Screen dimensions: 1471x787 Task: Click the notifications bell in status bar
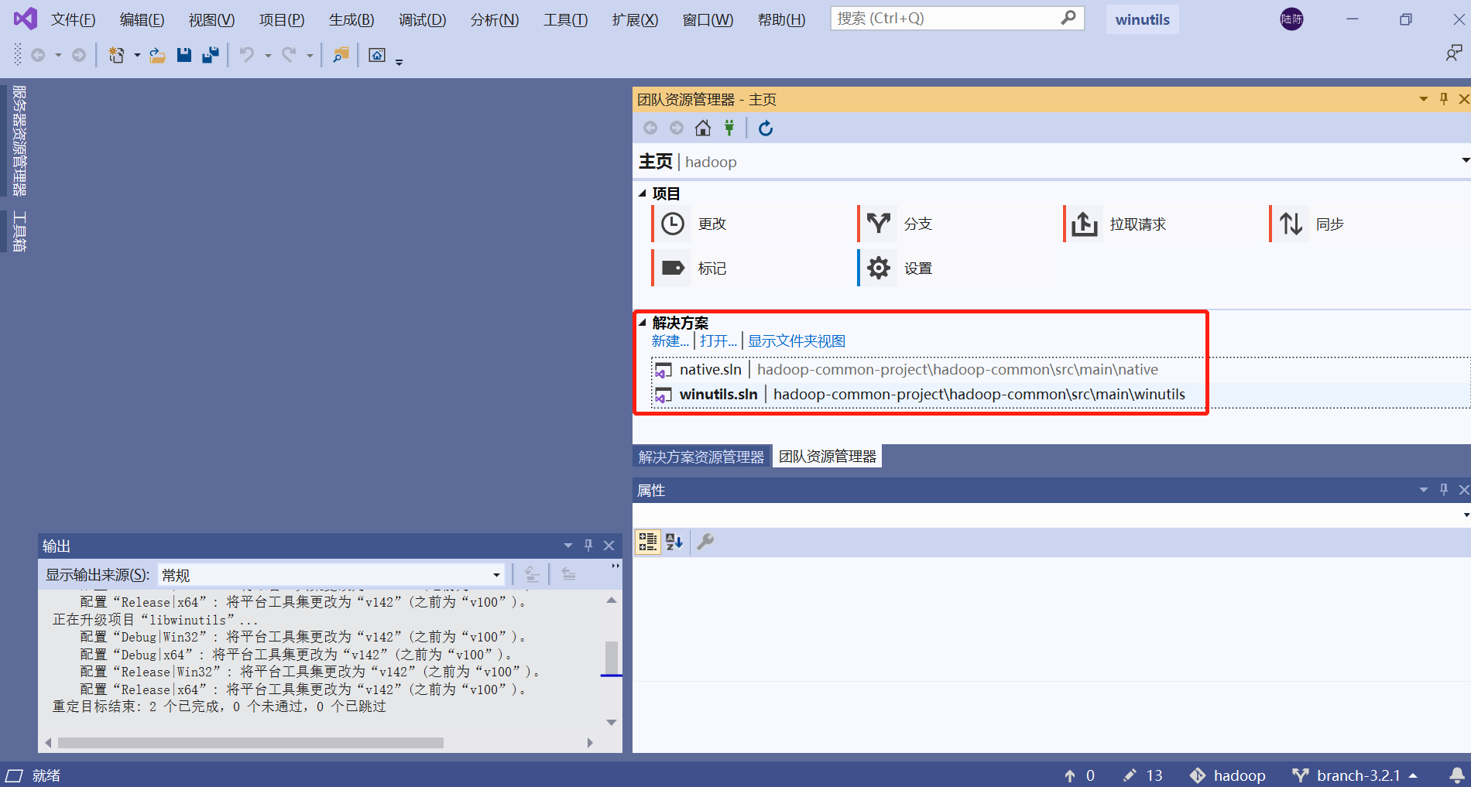click(1456, 775)
